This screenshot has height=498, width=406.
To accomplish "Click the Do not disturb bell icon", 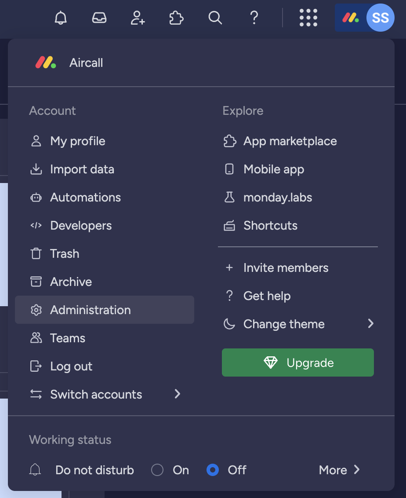I will [35, 470].
